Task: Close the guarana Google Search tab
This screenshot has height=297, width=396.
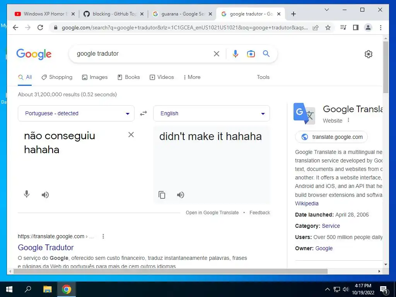Action: [210, 14]
